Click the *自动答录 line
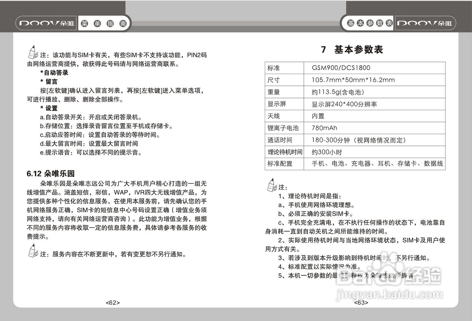The image size is (472, 321). 54,73
